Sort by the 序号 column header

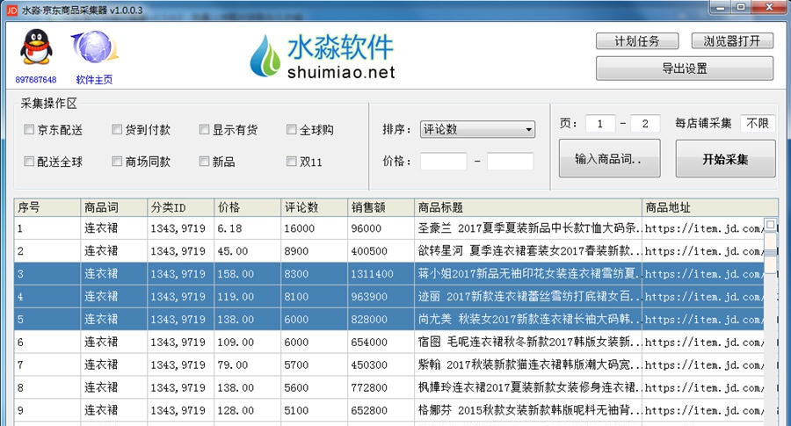[47, 207]
